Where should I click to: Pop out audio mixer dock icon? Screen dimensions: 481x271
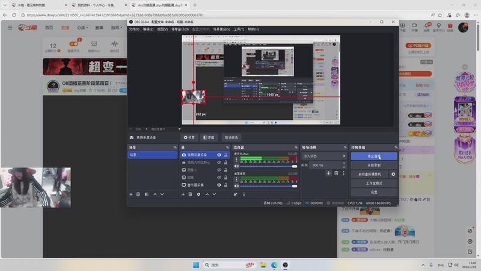pyautogui.click(x=296, y=147)
